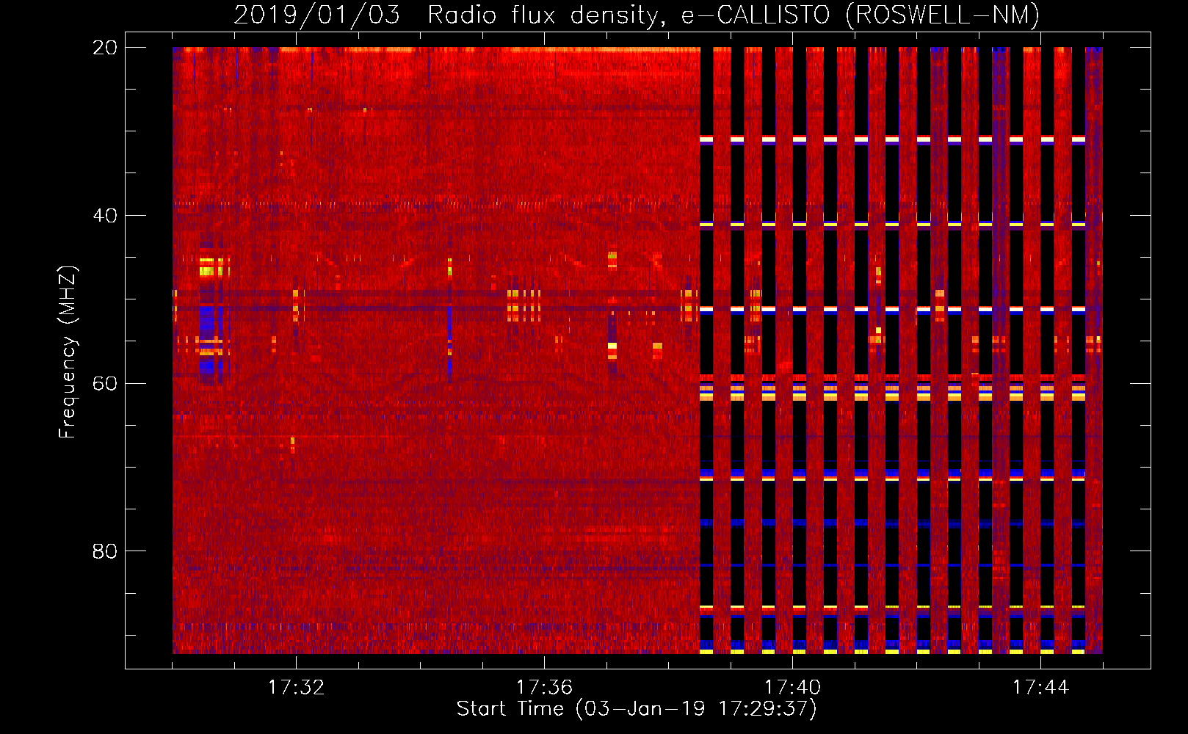
Task: Click the "17:36" time tick label
Action: (x=544, y=688)
